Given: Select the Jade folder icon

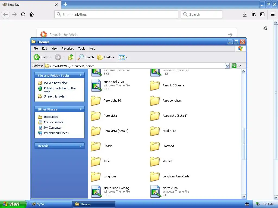Looking at the screenshot, I should tap(96, 161).
